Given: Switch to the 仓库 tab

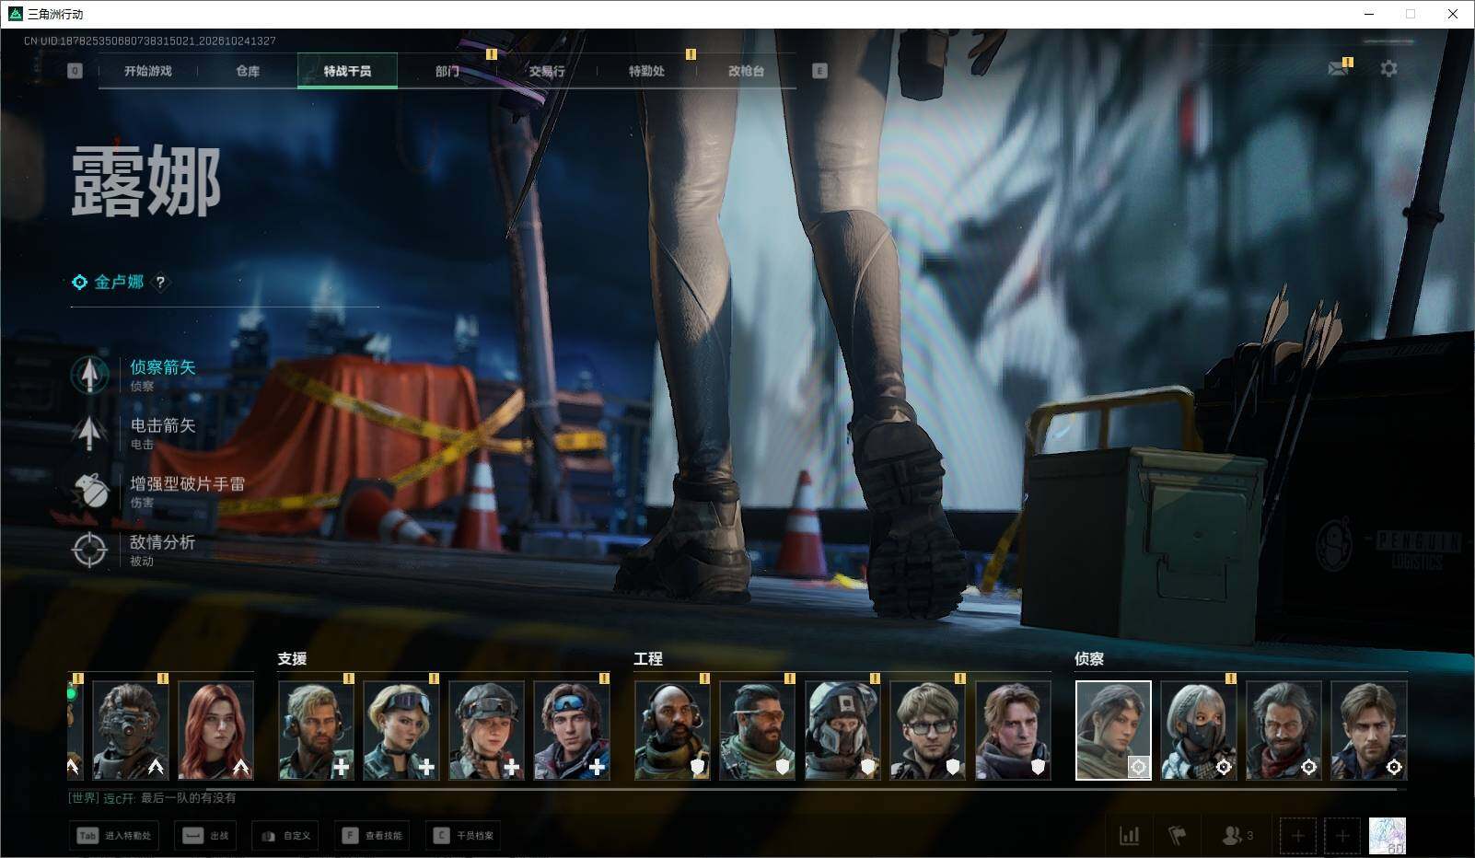Looking at the screenshot, I should 248,71.
